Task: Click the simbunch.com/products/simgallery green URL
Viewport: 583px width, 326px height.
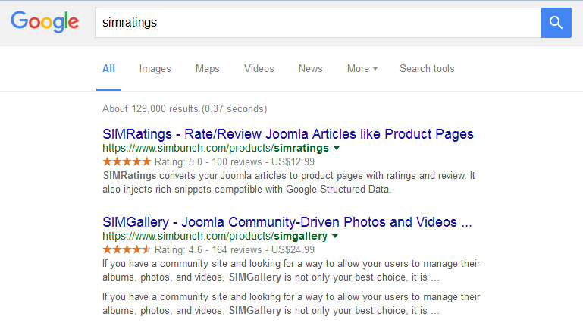Action: point(215,236)
